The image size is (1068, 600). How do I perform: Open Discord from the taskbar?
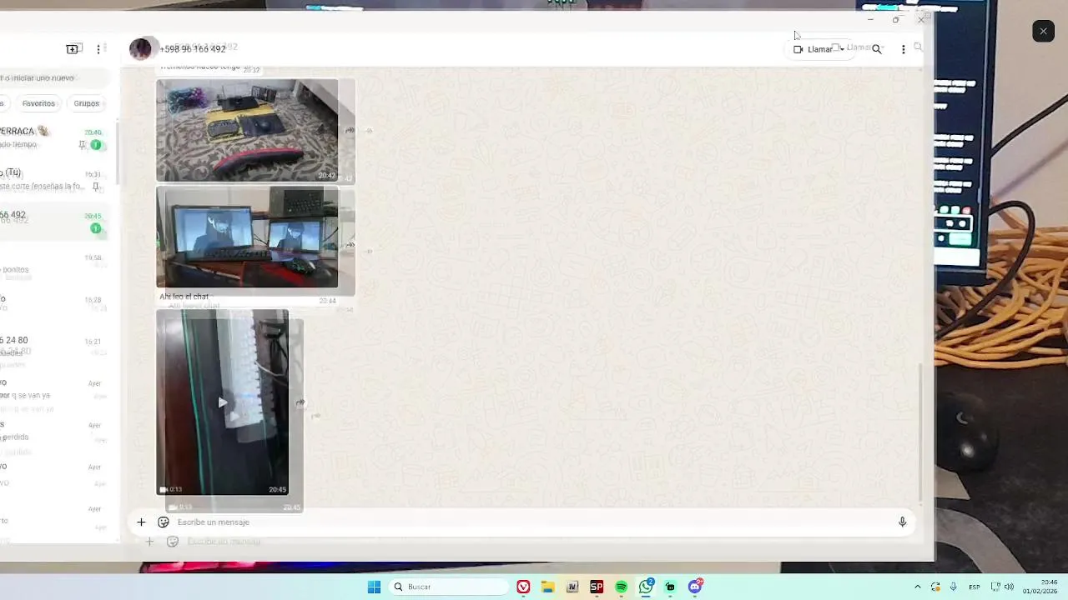coord(695,587)
